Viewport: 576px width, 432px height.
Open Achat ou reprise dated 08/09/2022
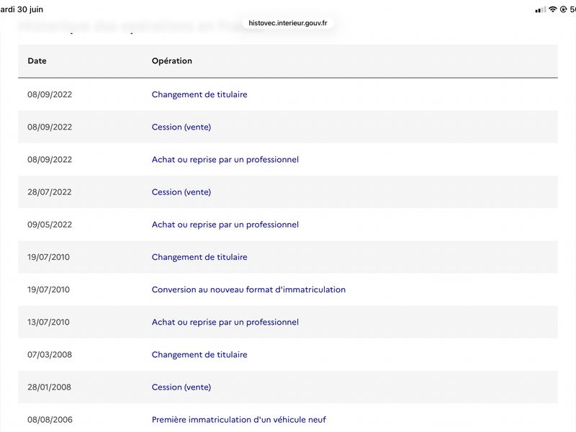(225, 159)
